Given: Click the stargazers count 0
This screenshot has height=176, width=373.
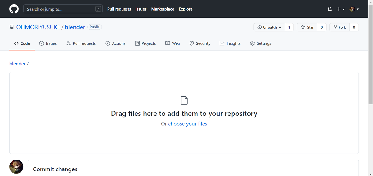Looking at the screenshot, I should click(322, 27).
